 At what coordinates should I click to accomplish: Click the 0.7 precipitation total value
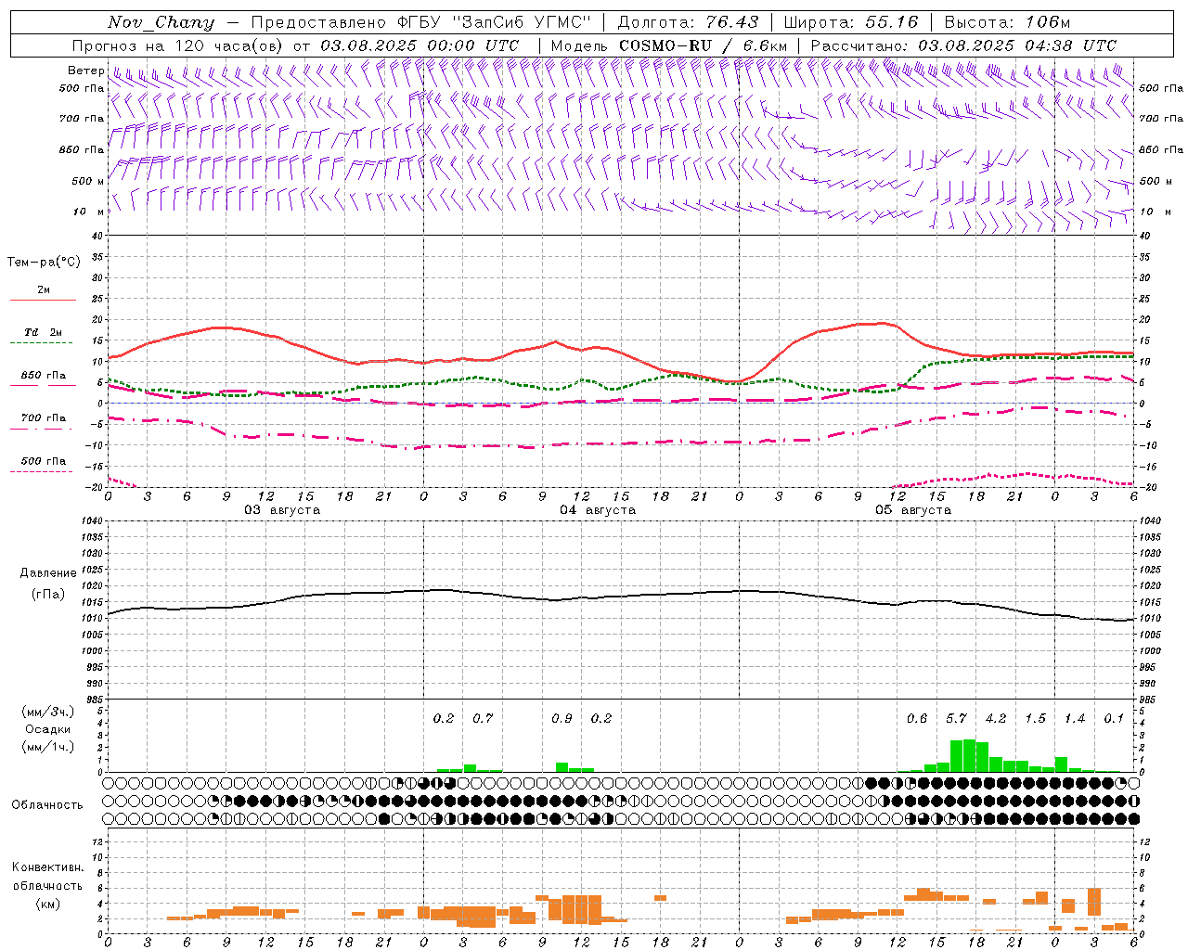(483, 718)
